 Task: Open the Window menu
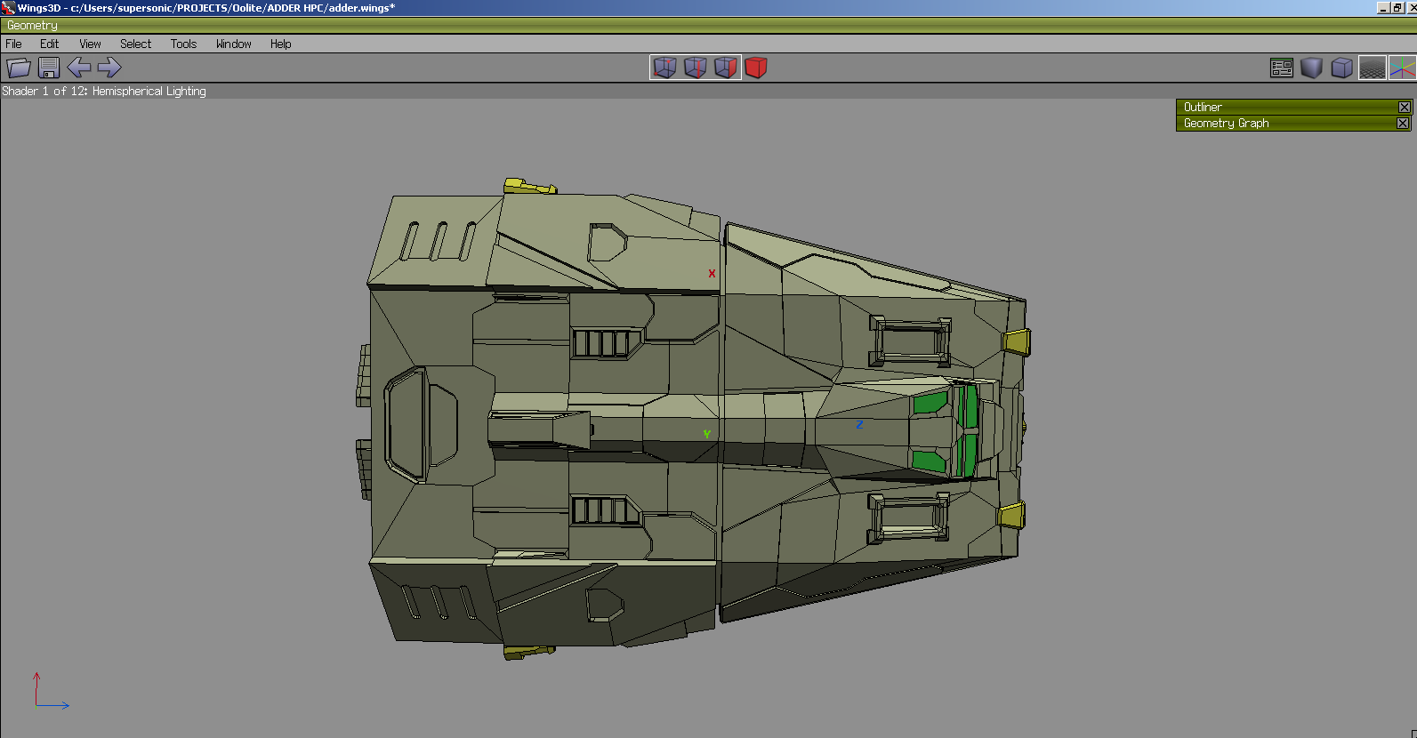(x=234, y=44)
